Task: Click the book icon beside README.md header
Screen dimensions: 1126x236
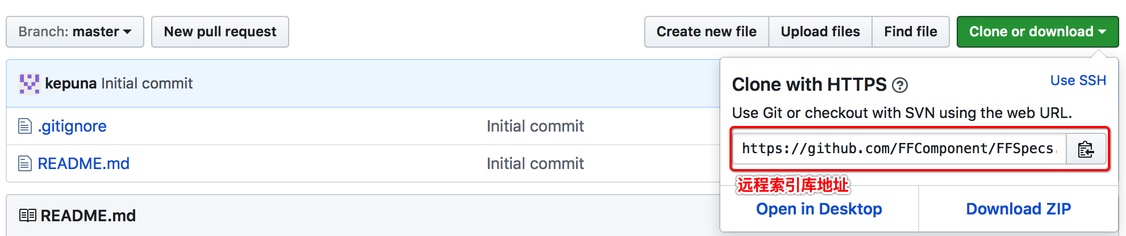Action: pyautogui.click(x=27, y=216)
